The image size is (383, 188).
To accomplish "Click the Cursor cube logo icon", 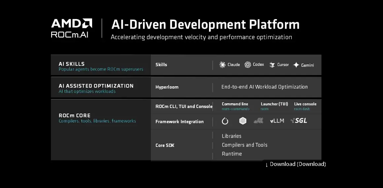I will (x=272, y=65).
